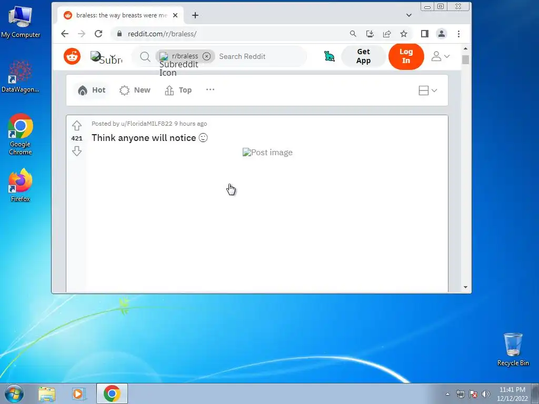This screenshot has width=539, height=404.
Task: Open the subreddit community dropdown next to logo
Action: (106, 57)
